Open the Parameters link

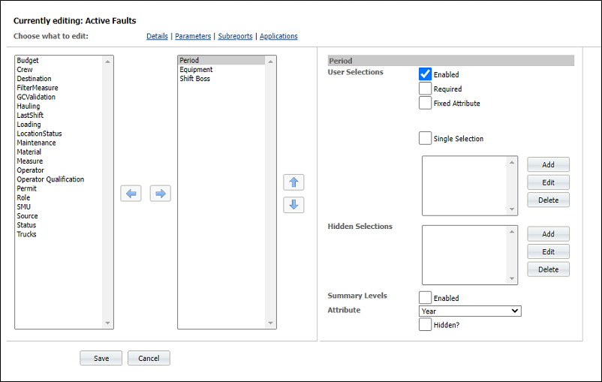(x=193, y=36)
